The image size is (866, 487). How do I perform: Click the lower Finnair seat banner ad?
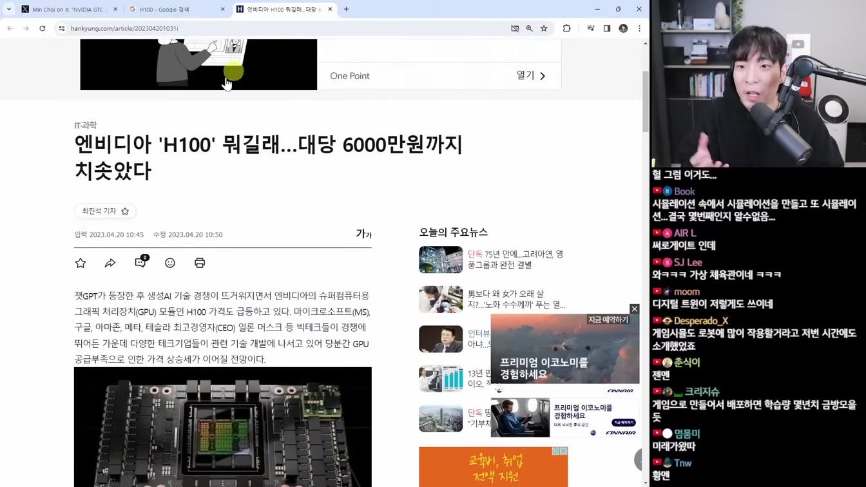pos(565,417)
